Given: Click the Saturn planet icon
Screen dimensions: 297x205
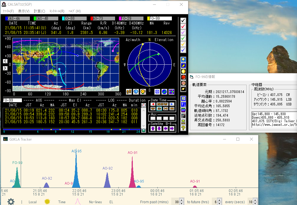Looking at the screenshot, I should [183, 89].
